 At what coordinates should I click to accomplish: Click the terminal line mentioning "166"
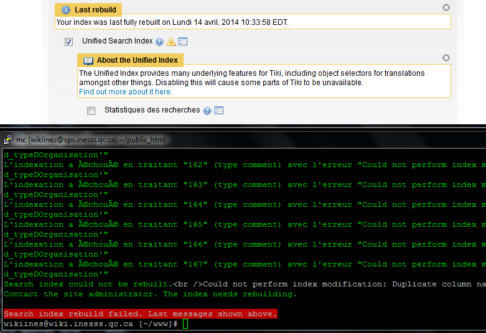click(245, 245)
